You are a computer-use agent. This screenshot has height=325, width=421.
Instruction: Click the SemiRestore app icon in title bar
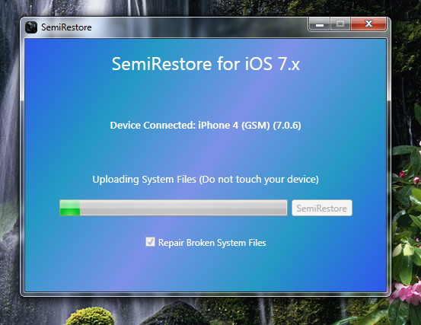[x=31, y=27]
